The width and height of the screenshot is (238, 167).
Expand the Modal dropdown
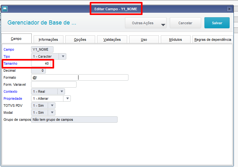point(52,113)
